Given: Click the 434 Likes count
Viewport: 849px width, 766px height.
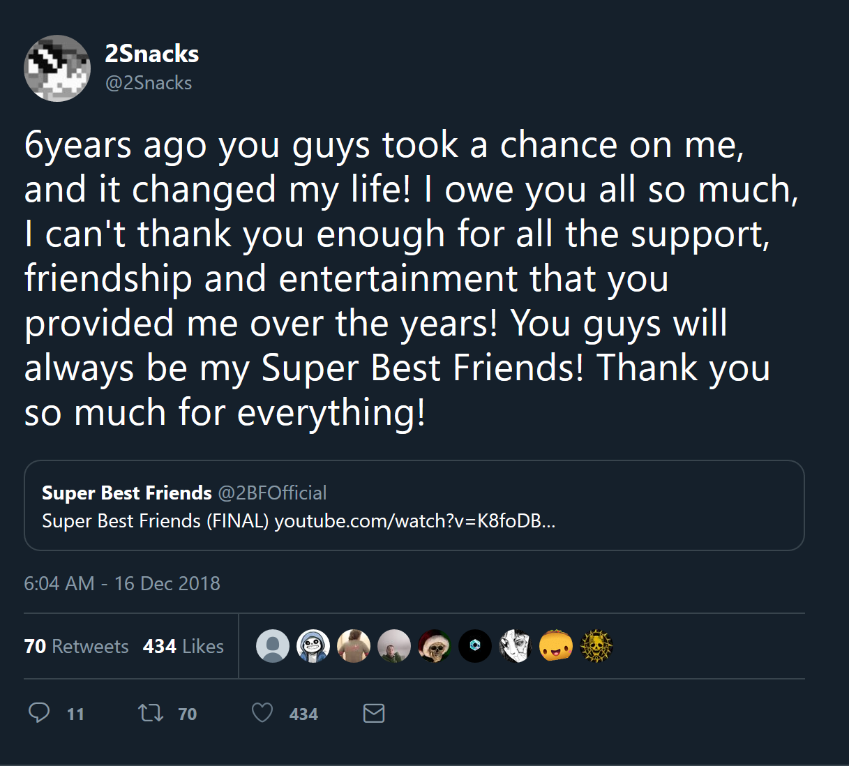Looking at the screenshot, I should (183, 646).
